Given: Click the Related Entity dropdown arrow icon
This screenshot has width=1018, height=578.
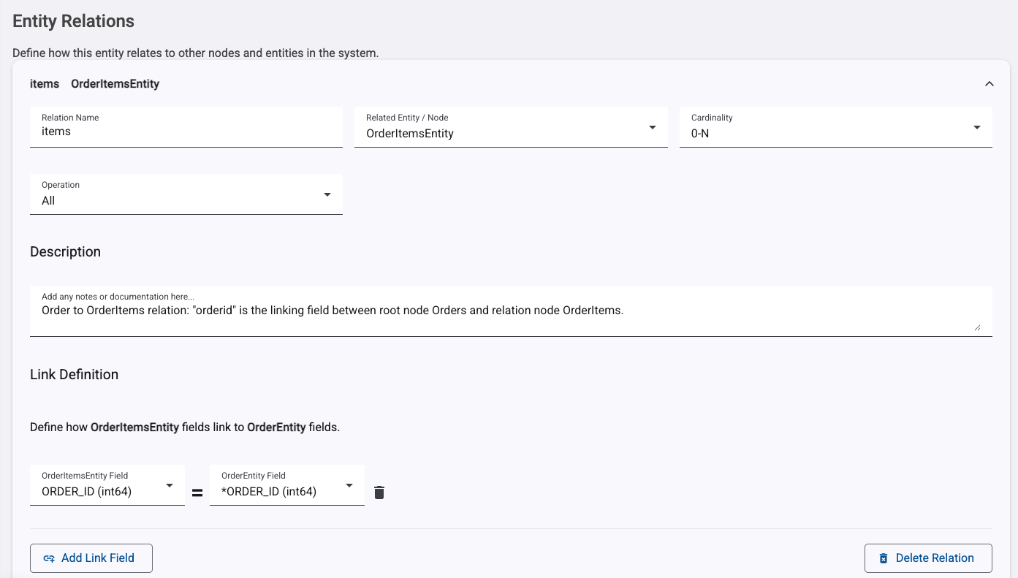Looking at the screenshot, I should click(653, 128).
